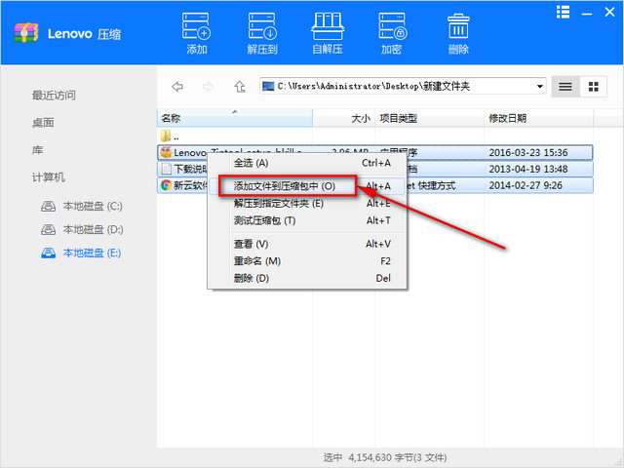Choose 解压到指定文件夹 (E) menu entry
This screenshot has height=468, width=624.
tap(306, 204)
